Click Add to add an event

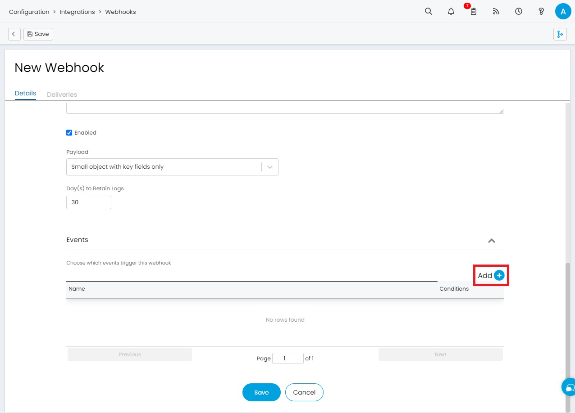click(491, 275)
